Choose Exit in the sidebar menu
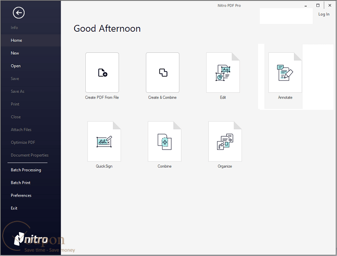The height and width of the screenshot is (256, 337). click(14, 208)
